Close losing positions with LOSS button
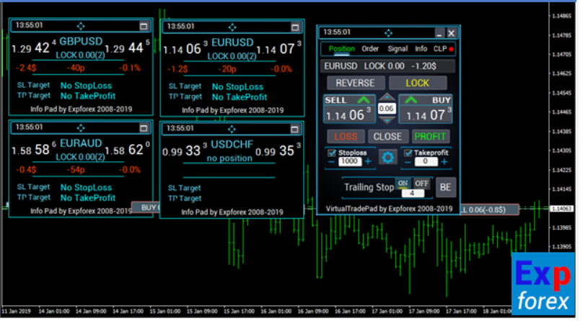583x321 pixels. point(346,137)
